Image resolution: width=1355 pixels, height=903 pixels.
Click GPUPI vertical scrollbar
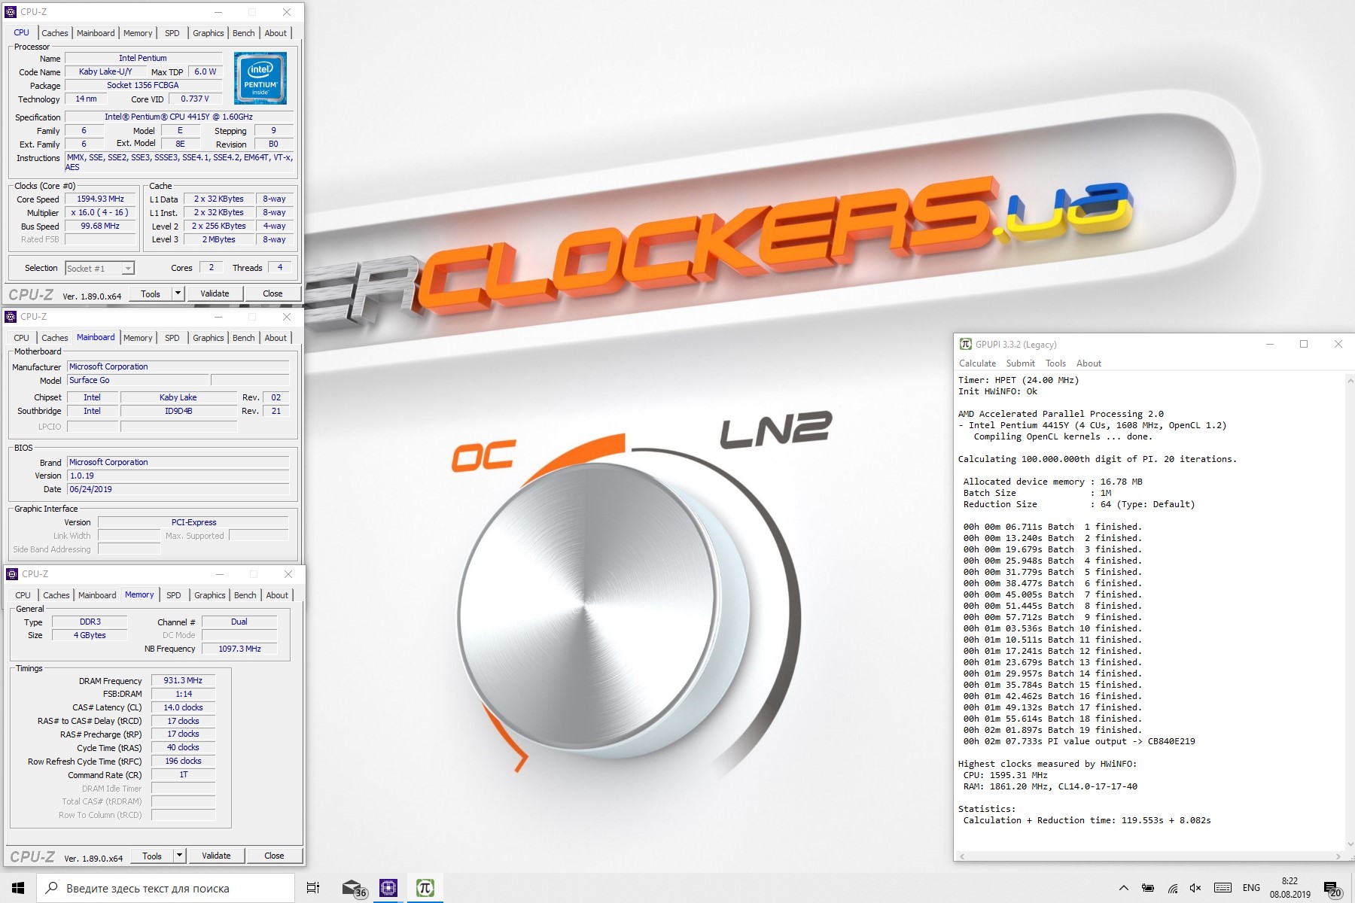(1349, 612)
